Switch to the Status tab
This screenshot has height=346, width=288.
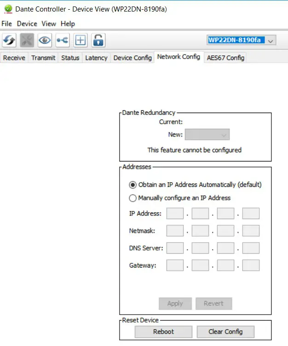click(x=70, y=58)
